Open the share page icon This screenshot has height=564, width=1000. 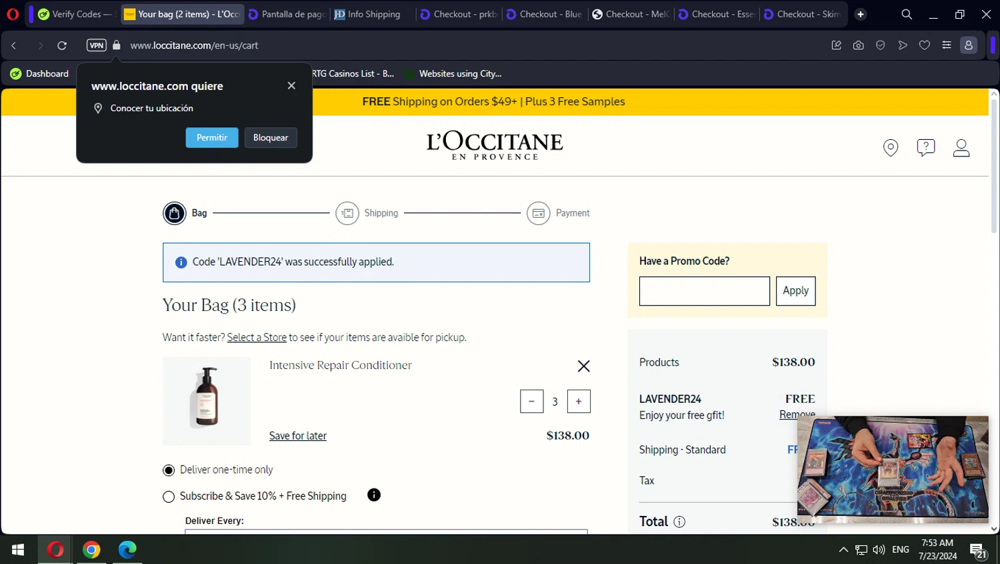837,45
